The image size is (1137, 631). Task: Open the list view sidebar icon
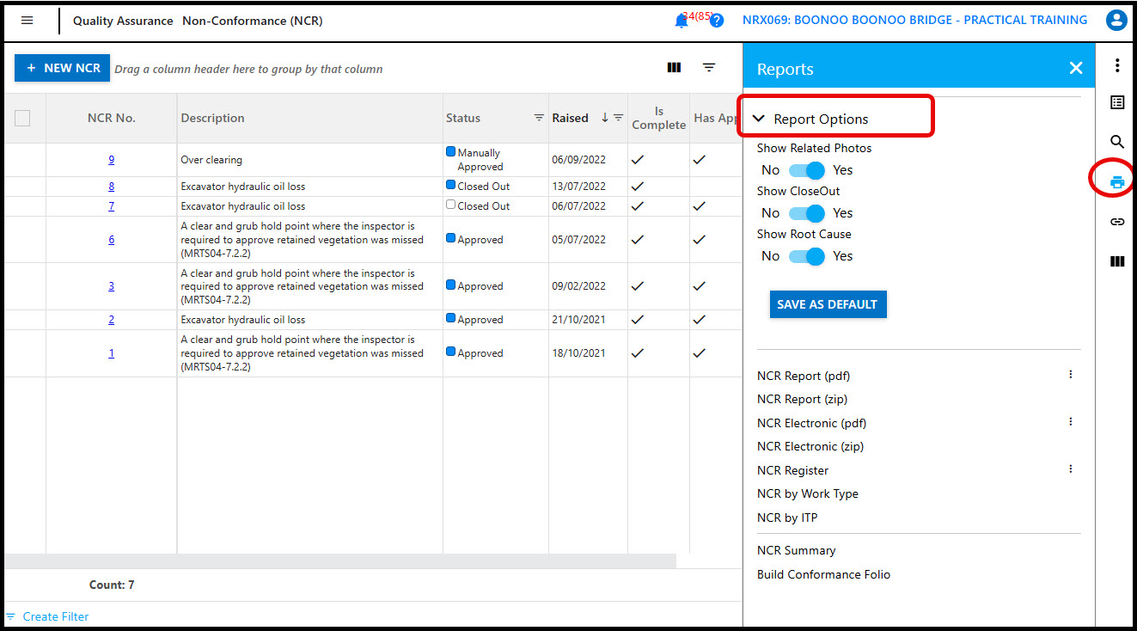[1117, 102]
